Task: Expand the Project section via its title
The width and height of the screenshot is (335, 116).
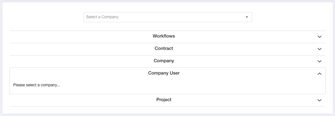Action: 164,100
